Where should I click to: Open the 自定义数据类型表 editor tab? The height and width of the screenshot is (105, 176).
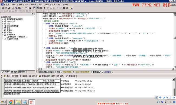tap(83, 72)
